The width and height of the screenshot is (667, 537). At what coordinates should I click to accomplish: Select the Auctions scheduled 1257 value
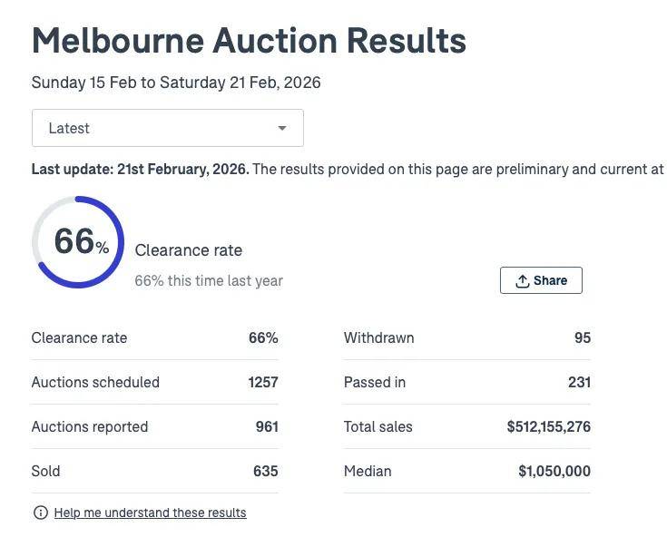tap(263, 383)
